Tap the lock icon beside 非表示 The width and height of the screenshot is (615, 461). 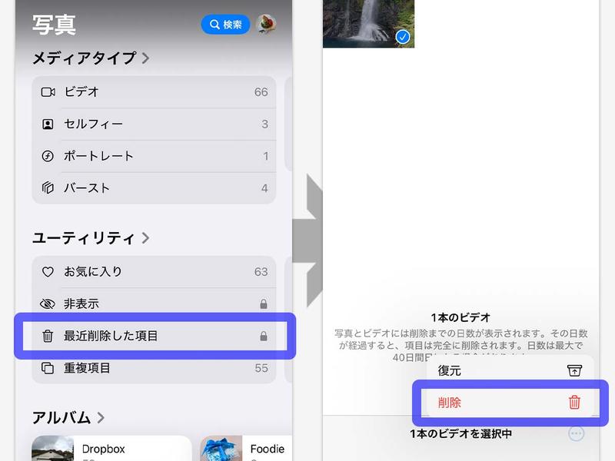pos(264,303)
